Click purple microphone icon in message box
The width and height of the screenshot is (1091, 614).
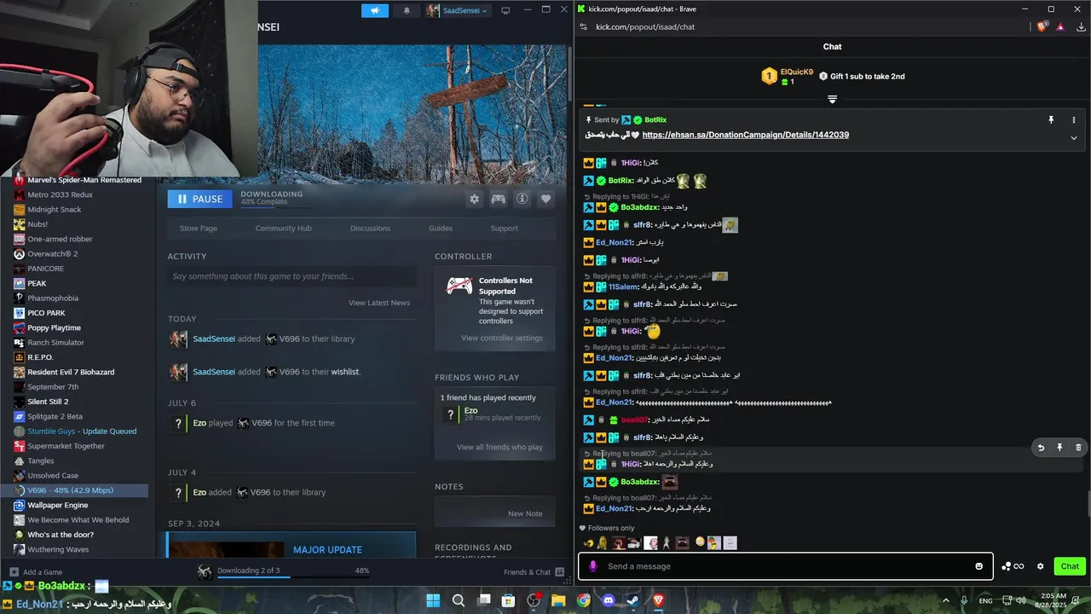coord(593,566)
